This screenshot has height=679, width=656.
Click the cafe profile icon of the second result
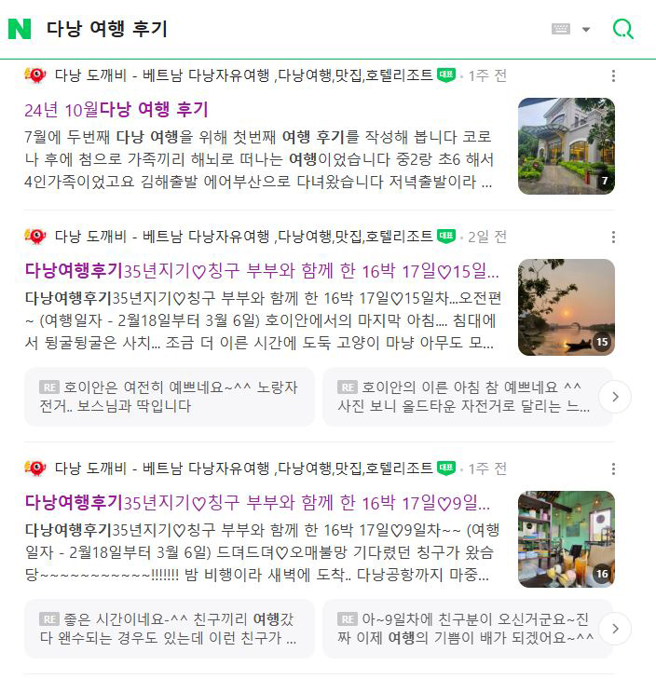point(35,237)
